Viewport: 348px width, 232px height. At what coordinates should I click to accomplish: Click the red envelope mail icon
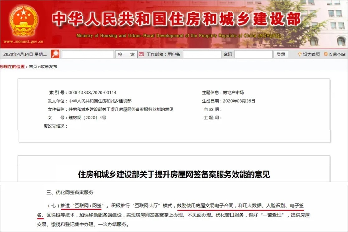[141, 54]
